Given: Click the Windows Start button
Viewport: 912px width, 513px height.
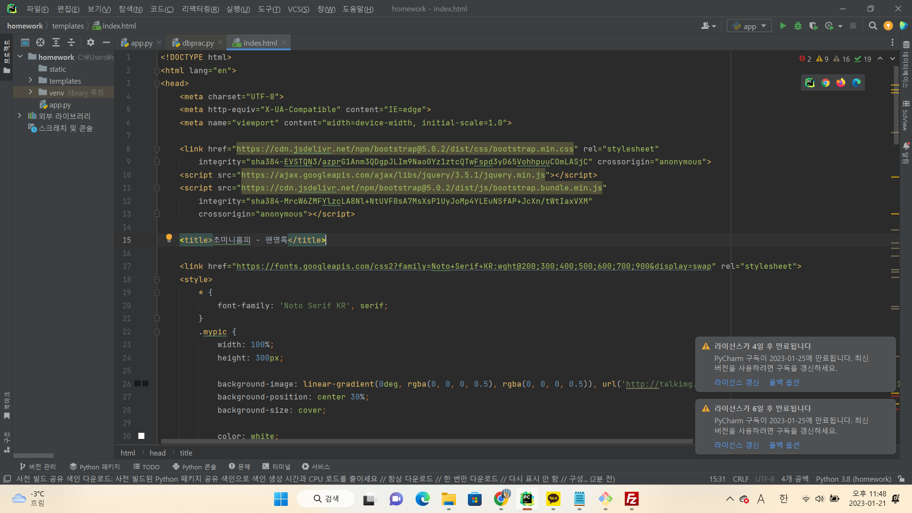Looking at the screenshot, I should coord(281,499).
